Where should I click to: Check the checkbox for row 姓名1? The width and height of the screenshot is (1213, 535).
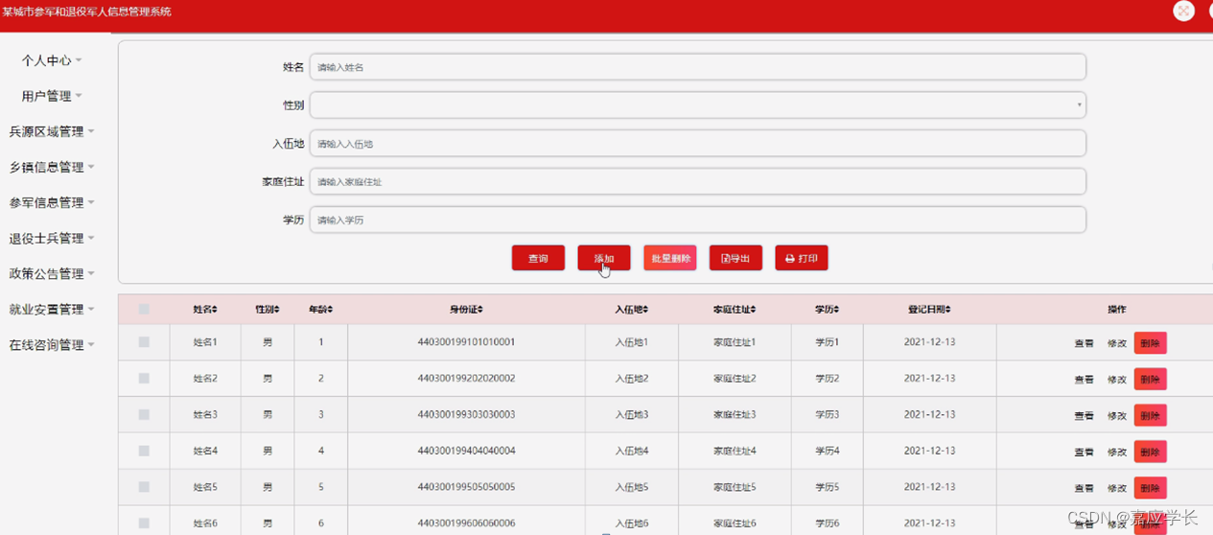(144, 342)
